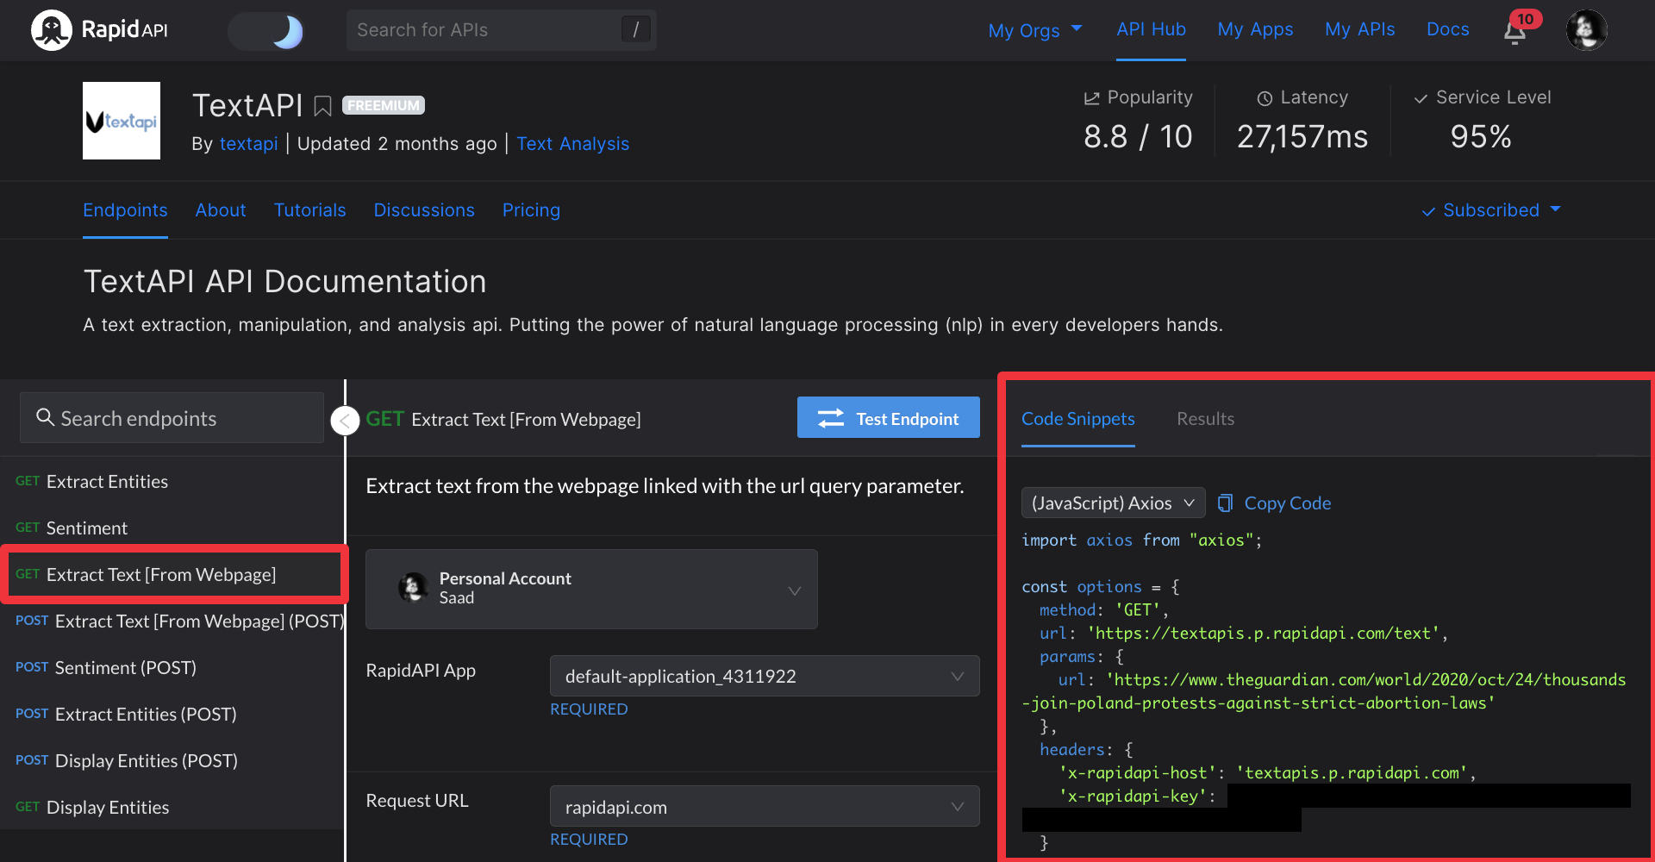Click the 8.8 / 10 popularity value
Screen dimensions: 1655x862
1138,137
